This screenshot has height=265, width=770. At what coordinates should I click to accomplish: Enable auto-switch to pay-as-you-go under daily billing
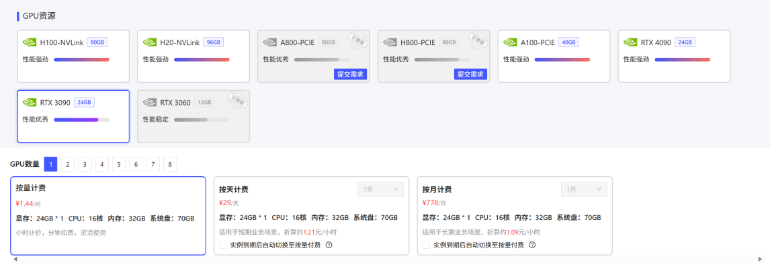[222, 245]
